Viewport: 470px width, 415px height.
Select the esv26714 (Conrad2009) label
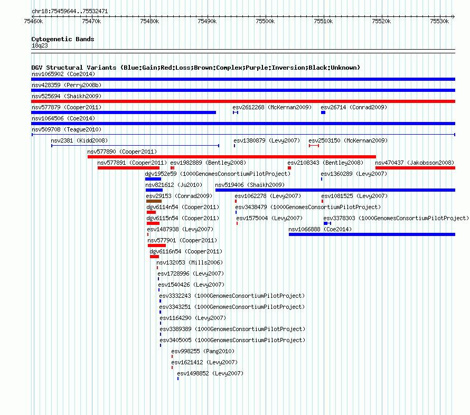pyautogui.click(x=354, y=107)
